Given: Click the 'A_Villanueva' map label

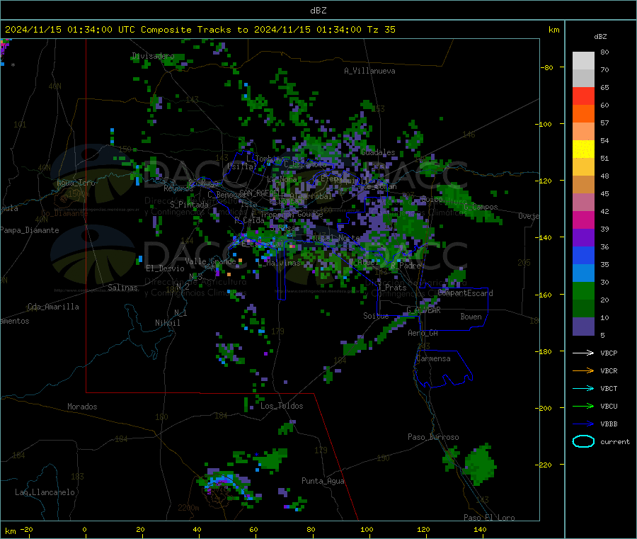Looking at the screenshot, I should pyautogui.click(x=369, y=71).
